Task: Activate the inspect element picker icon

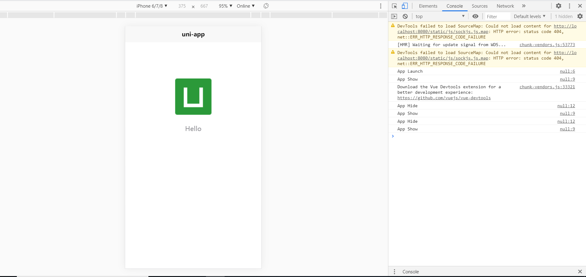Action: tap(394, 6)
